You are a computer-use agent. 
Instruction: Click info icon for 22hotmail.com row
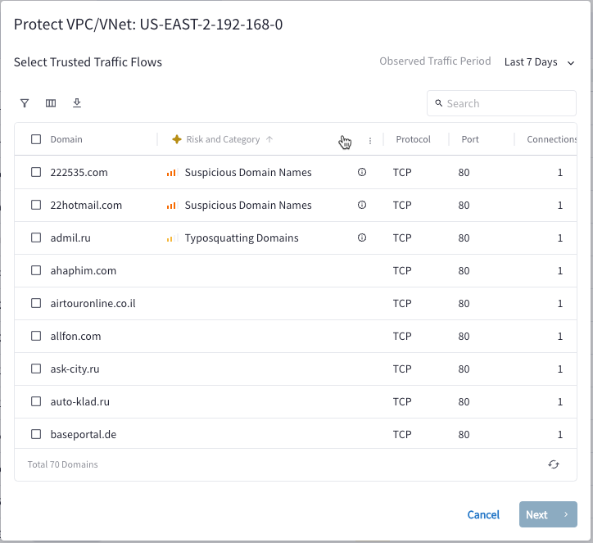coord(362,205)
